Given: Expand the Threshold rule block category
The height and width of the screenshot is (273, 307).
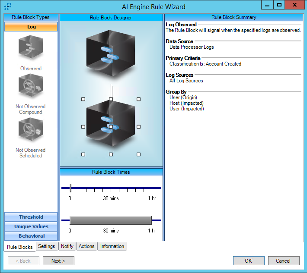Looking at the screenshot, I should click(x=31, y=217).
